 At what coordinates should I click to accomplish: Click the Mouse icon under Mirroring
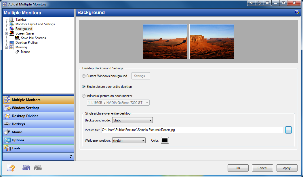click(17, 52)
